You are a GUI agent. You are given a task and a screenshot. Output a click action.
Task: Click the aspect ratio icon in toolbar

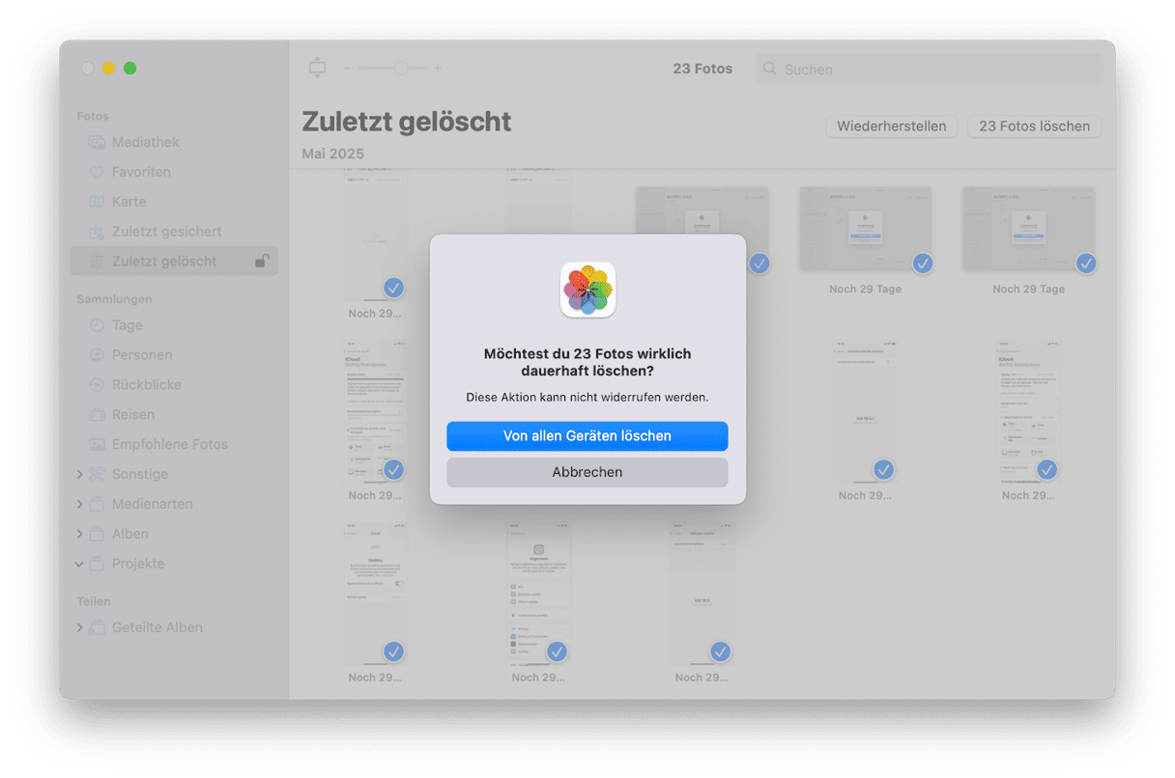pyautogui.click(x=318, y=68)
